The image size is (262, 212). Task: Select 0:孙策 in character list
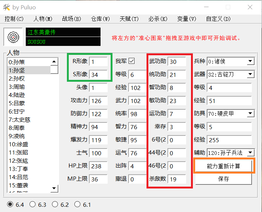pyautogui.click(x=29, y=62)
